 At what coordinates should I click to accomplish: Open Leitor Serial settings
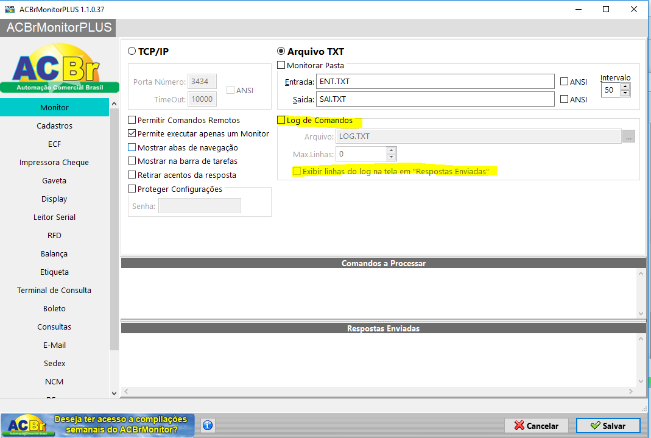pos(54,217)
